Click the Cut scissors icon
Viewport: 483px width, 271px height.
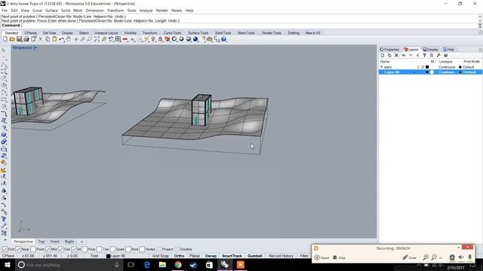click(40, 39)
